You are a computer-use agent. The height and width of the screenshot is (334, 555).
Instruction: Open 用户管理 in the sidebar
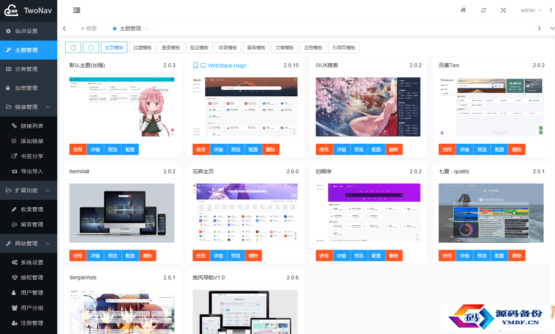pyautogui.click(x=28, y=293)
